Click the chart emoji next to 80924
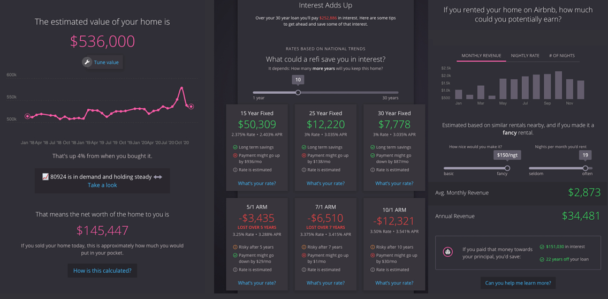Image resolution: width=608 pixels, height=299 pixels. [x=45, y=177]
